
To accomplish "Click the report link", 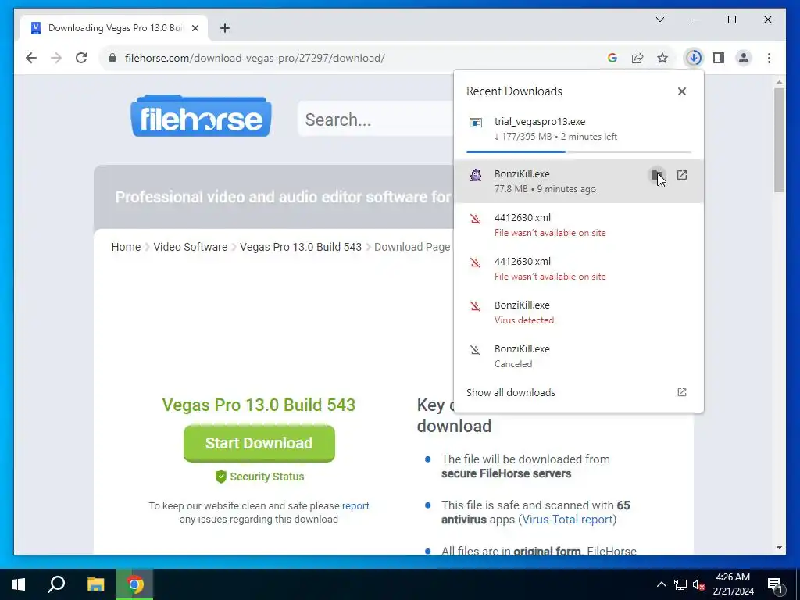I will [x=355, y=505].
